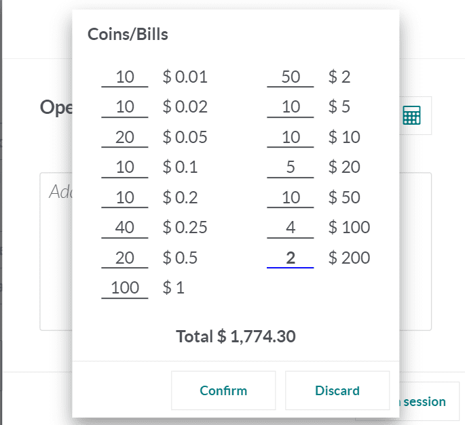This screenshot has width=465, height=425.
Task: Edit quantity field for $ 100 bills
Action: (x=291, y=228)
